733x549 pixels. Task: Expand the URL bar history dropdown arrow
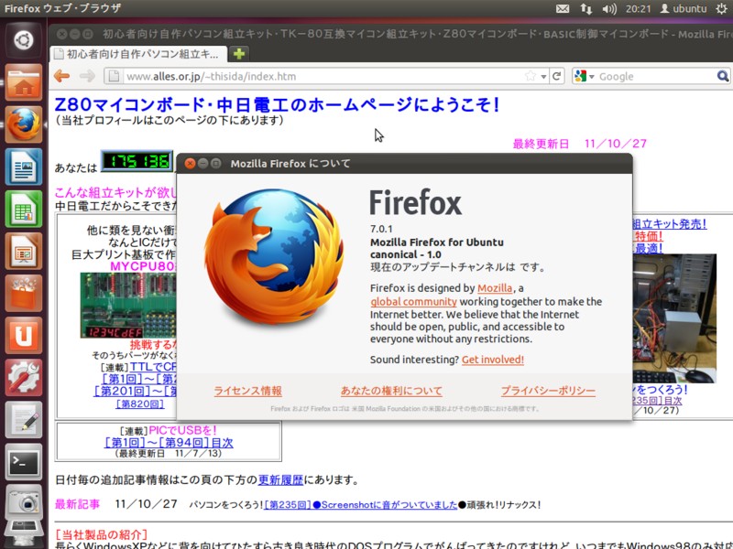(543, 77)
